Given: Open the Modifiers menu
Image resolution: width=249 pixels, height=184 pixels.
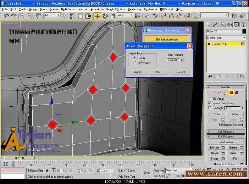Looking at the screenshot, I should [68, 9].
